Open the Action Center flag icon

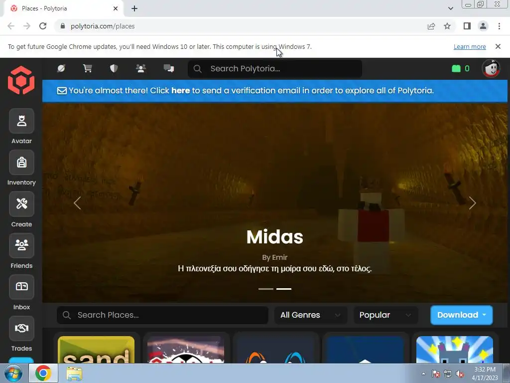436,374
